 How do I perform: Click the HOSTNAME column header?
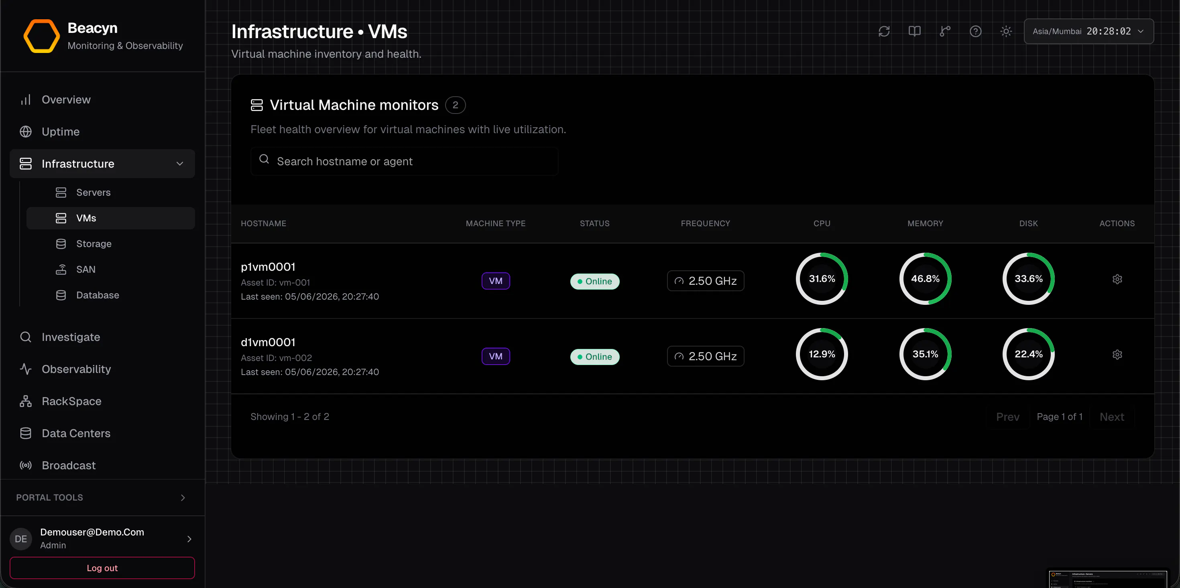tap(263, 223)
